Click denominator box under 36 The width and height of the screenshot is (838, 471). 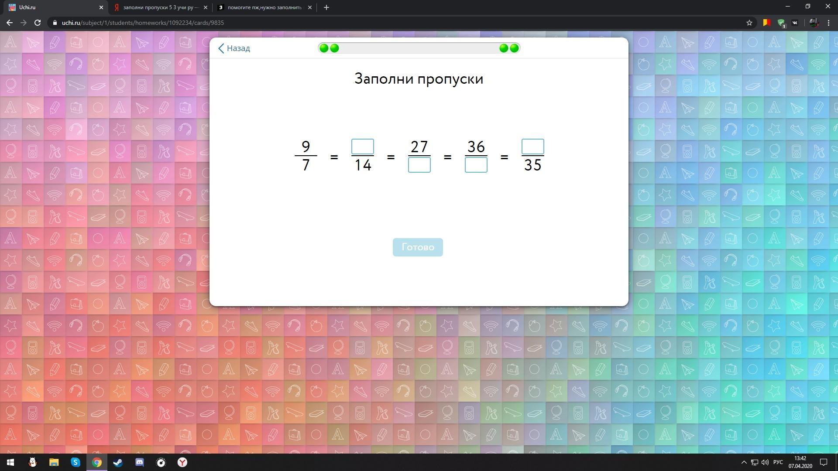click(476, 165)
